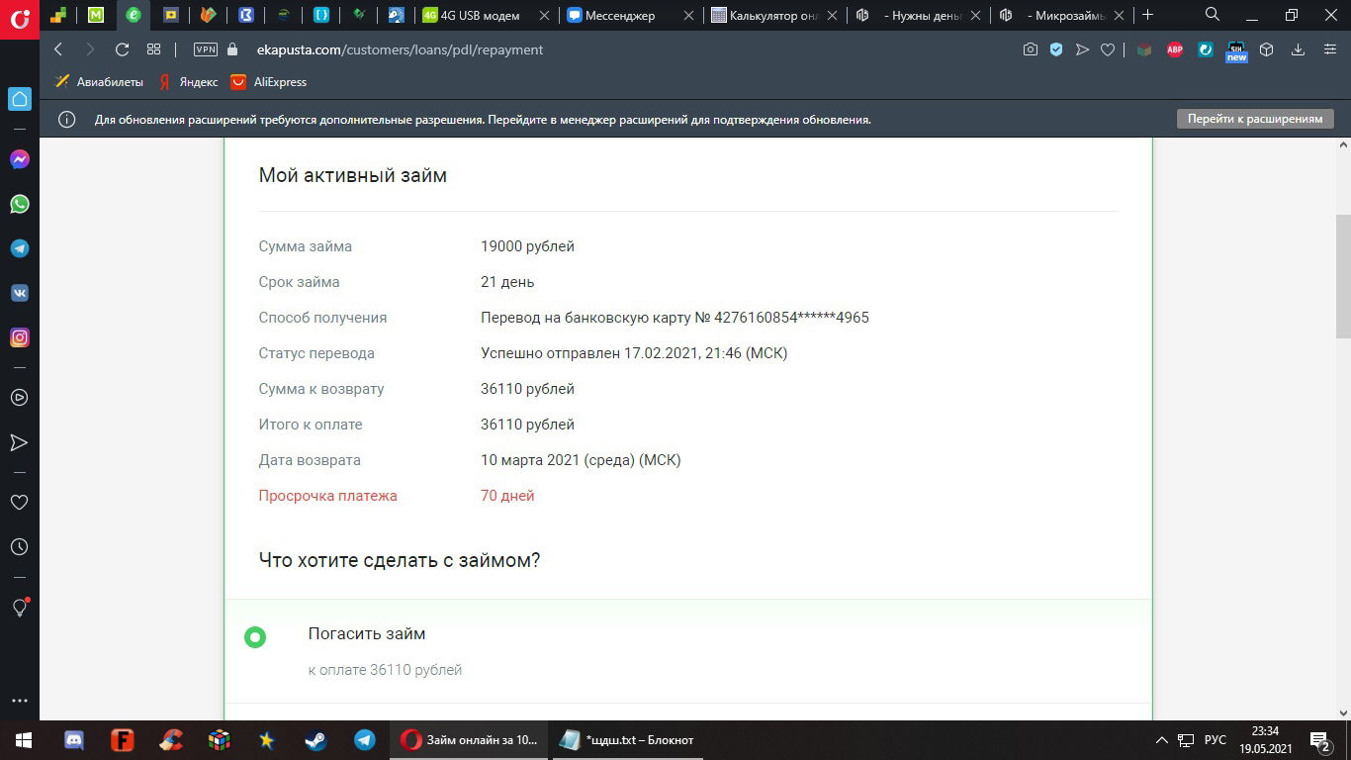Open the downloads arrow icon
The image size is (1351, 760).
[x=1298, y=49]
